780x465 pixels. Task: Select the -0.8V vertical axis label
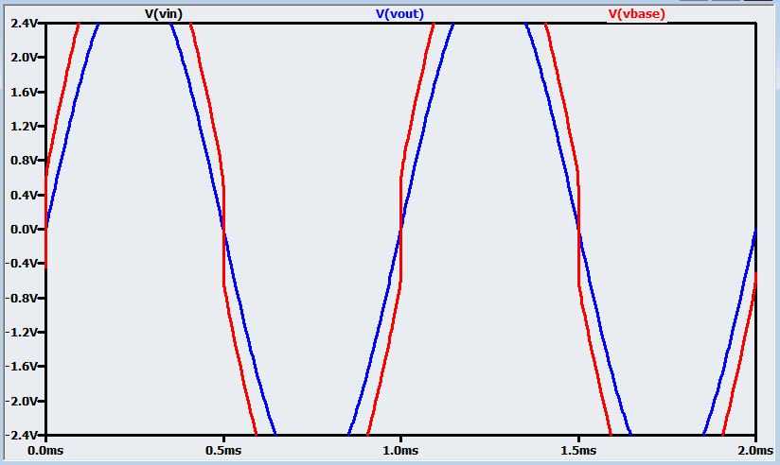(x=23, y=299)
